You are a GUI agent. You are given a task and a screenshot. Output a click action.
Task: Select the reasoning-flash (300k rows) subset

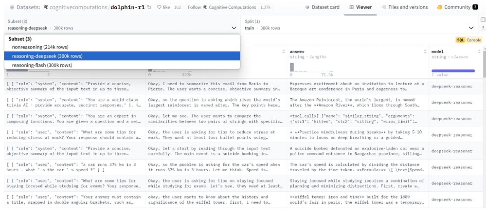point(122,65)
